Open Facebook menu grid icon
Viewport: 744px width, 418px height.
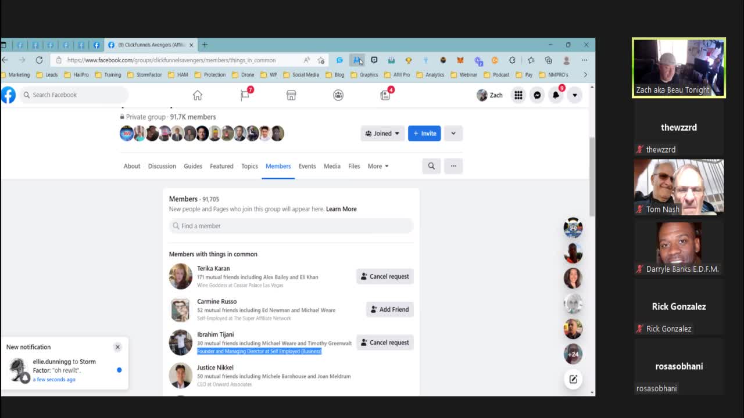tap(518, 95)
